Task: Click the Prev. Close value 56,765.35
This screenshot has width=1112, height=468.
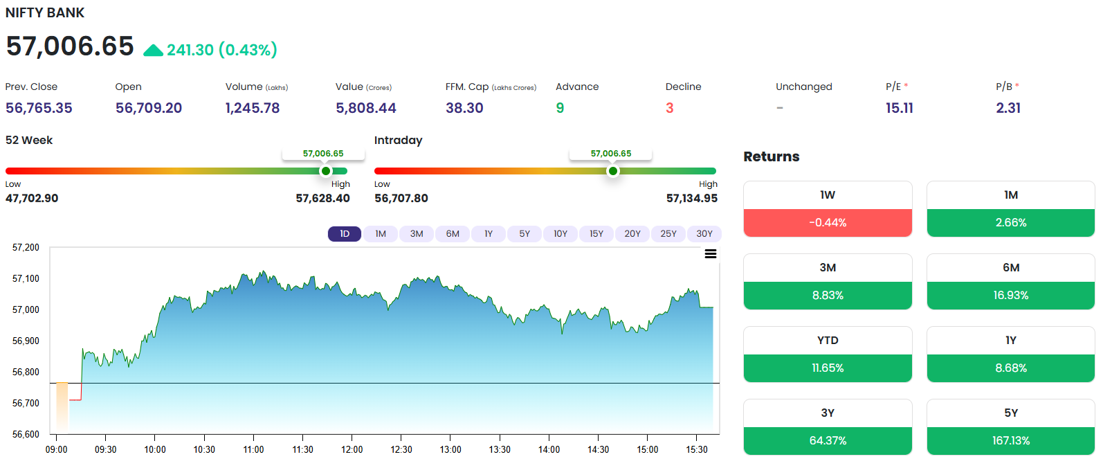Action: coord(39,108)
